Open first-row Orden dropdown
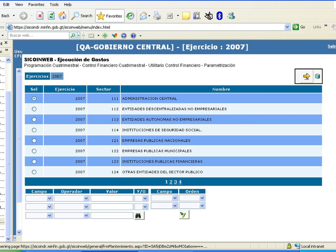Image resolution: width=336 pixels, height=252 pixels. coord(202,198)
